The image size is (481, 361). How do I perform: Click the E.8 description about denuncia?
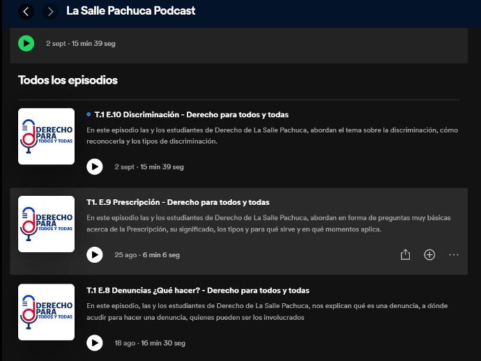267,312
